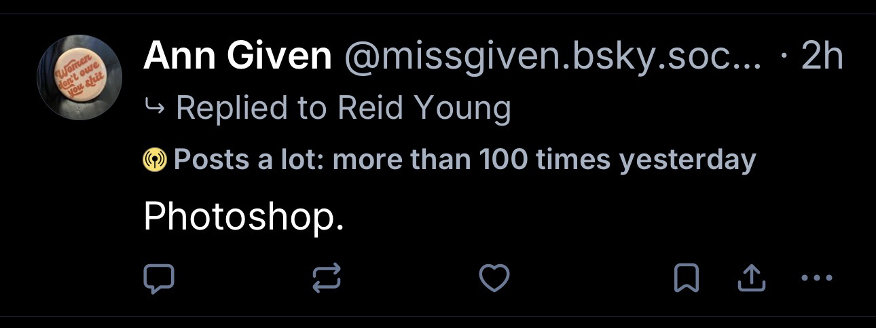
Task: Like the post with the heart icon
Action: tap(494, 278)
